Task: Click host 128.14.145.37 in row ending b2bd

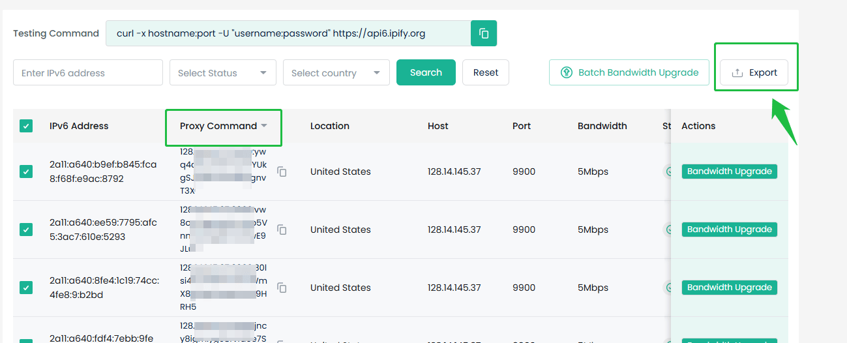Action: [454, 288]
